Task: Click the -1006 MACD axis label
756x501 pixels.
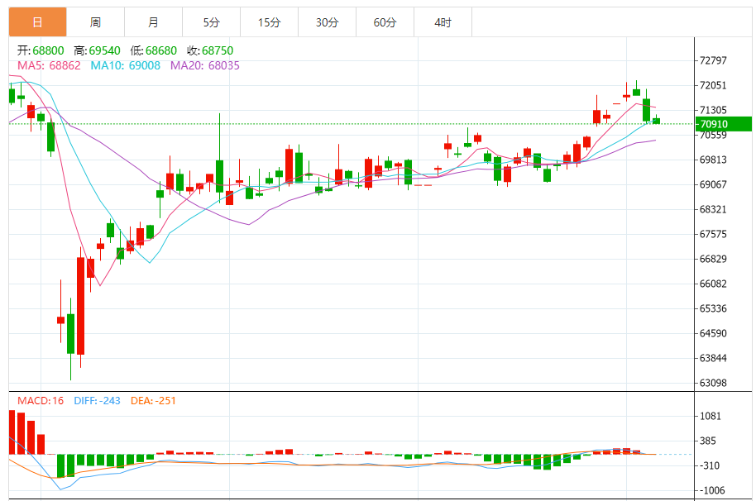Action: [711, 490]
